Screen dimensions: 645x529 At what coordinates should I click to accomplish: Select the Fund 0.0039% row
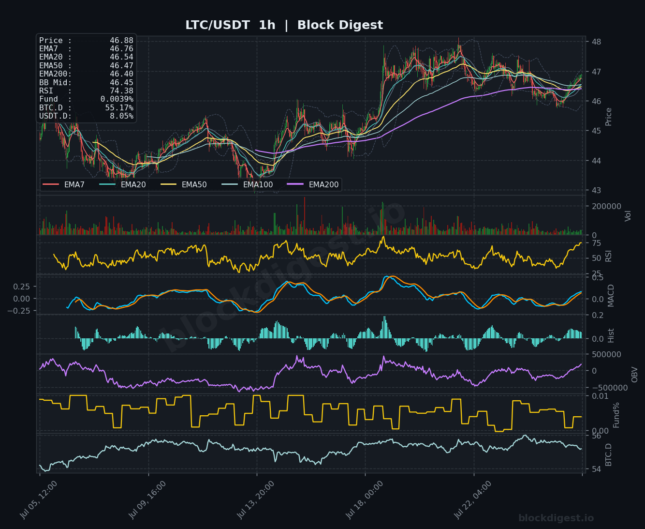[x=86, y=99]
